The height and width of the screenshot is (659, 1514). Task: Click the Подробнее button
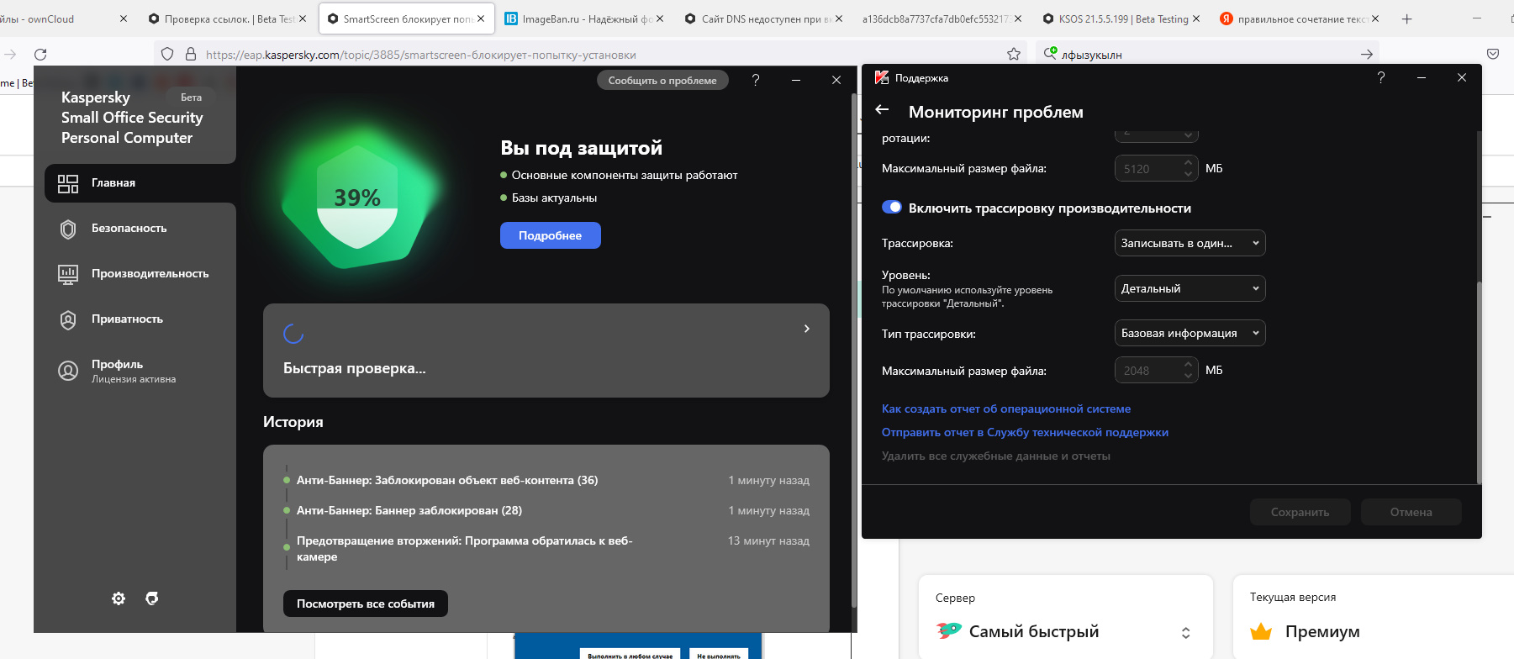click(551, 235)
